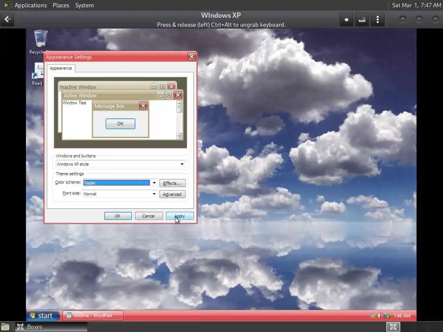
Task: Open the System menu
Action: 84,5
